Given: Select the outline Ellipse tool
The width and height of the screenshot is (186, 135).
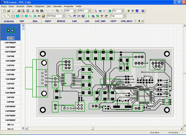Looking at the screenshot, I should coord(22,16).
